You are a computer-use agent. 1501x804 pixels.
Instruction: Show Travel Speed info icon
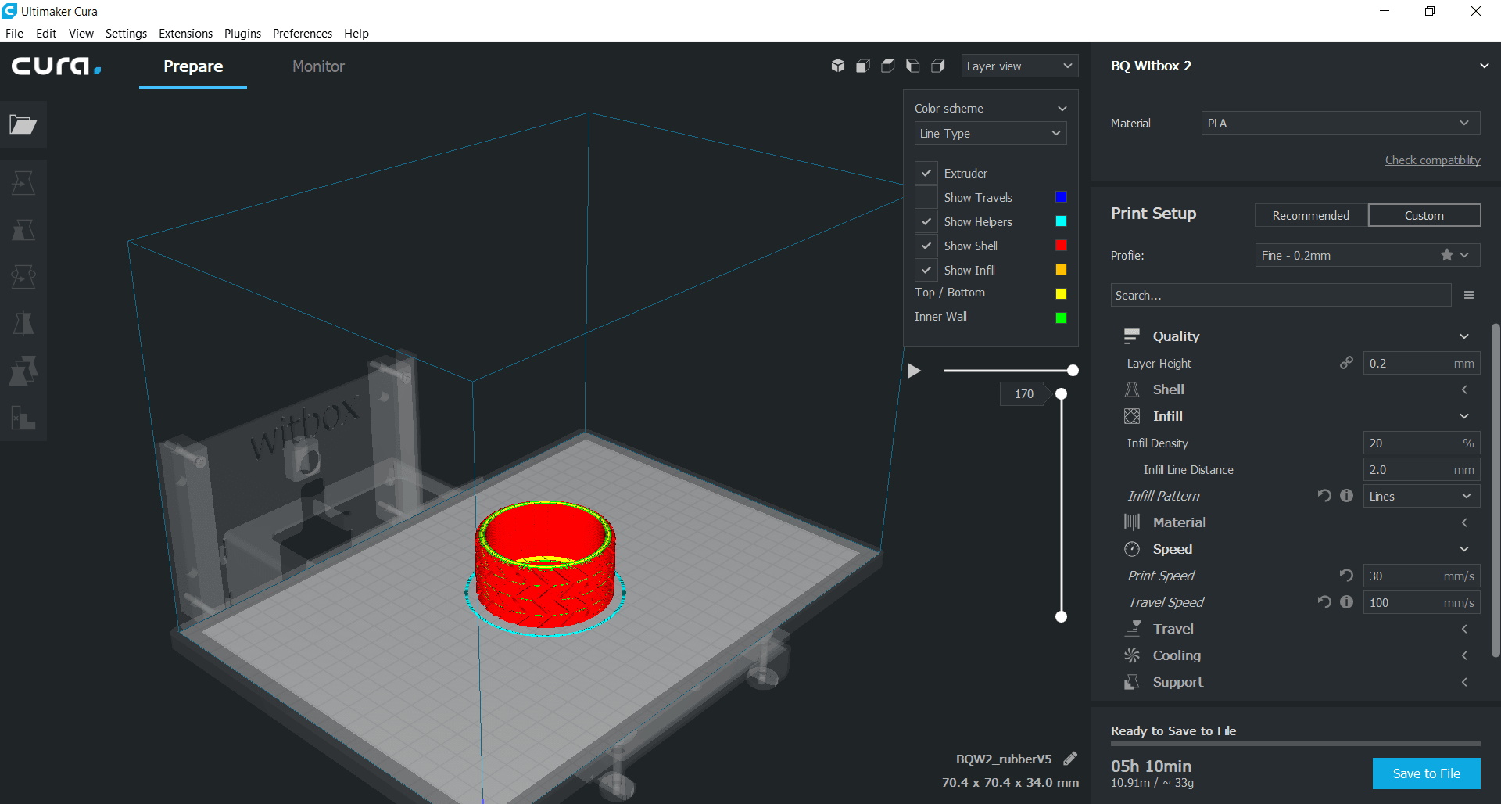coord(1346,601)
